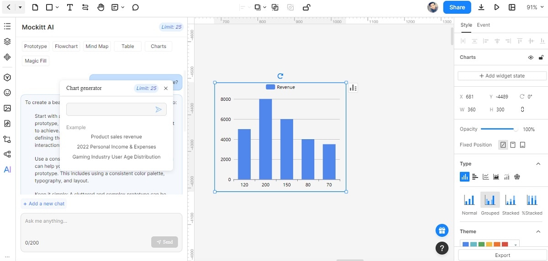Click the download icon
Image resolution: width=548 pixels, height=261 pixels.
point(481,7)
